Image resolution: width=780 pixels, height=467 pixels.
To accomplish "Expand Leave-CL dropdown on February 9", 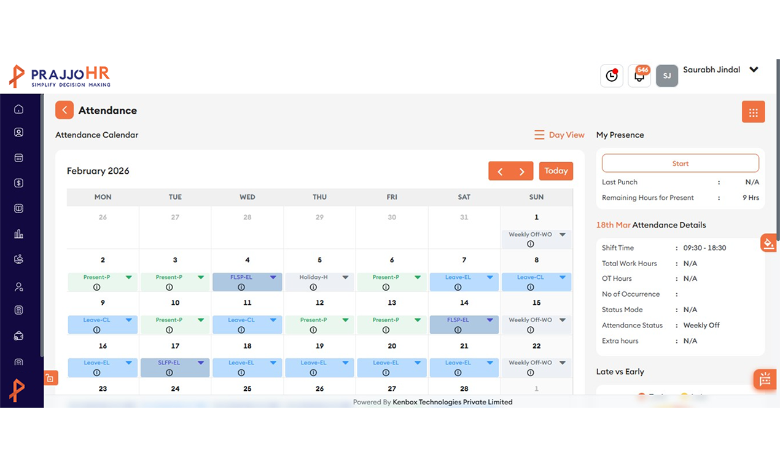I will (128, 320).
